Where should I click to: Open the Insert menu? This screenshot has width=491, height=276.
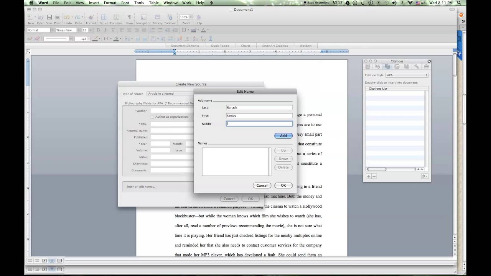point(94,3)
